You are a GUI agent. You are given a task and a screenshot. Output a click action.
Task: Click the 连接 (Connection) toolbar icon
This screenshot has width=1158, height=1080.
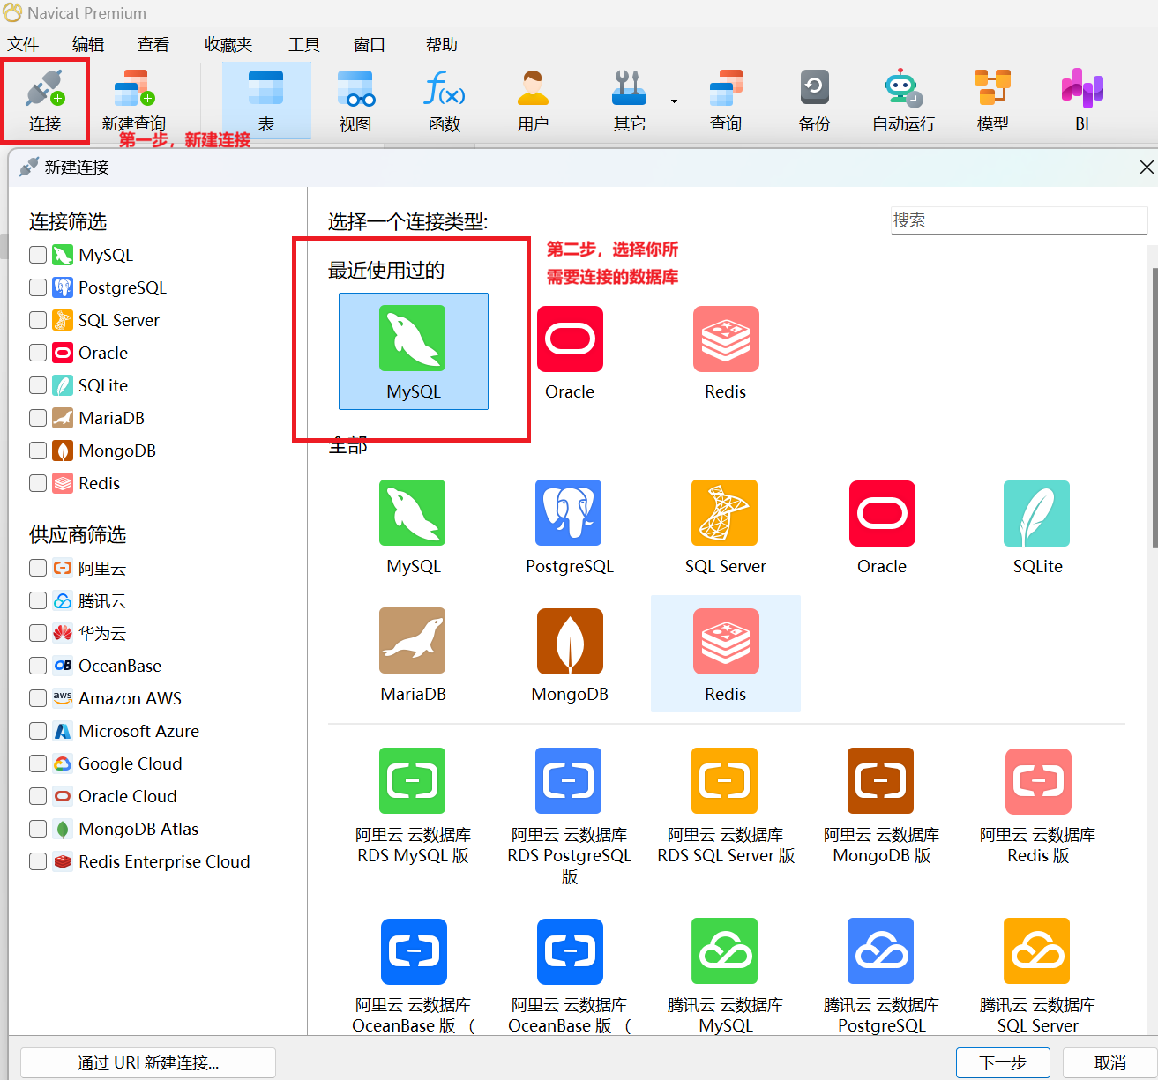tap(45, 100)
